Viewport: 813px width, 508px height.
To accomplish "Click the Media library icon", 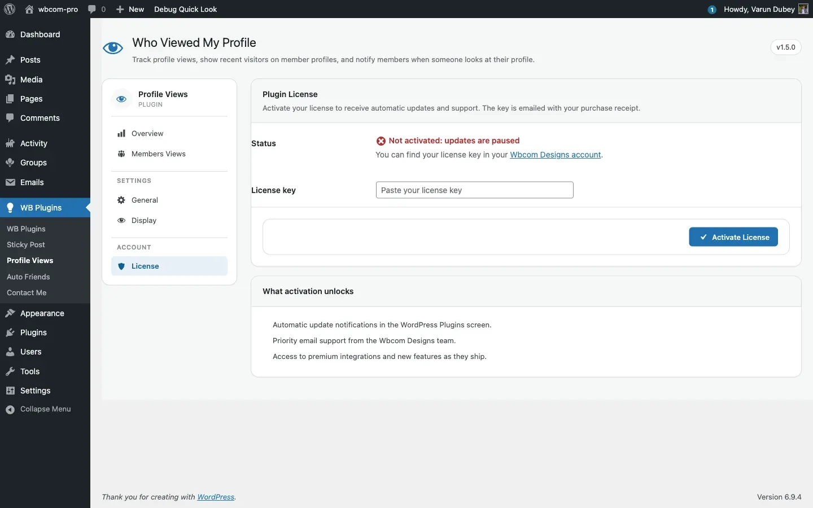I will 10,80.
